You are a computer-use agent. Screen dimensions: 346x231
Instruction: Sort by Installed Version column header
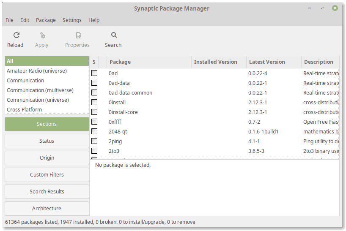click(219, 62)
